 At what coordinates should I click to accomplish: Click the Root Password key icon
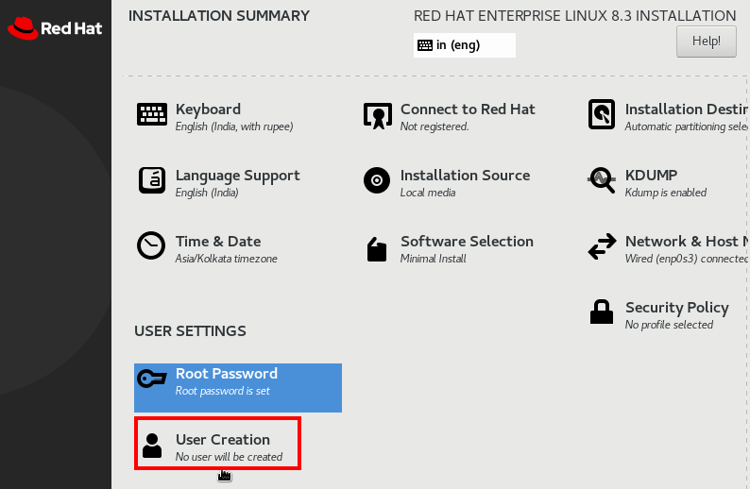[x=152, y=379]
